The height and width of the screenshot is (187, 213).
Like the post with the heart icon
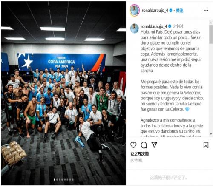[x=133, y=145]
